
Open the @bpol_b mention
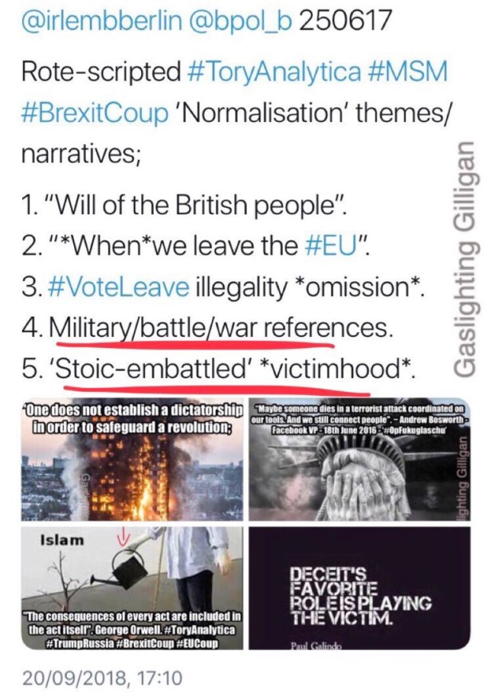coord(241,20)
